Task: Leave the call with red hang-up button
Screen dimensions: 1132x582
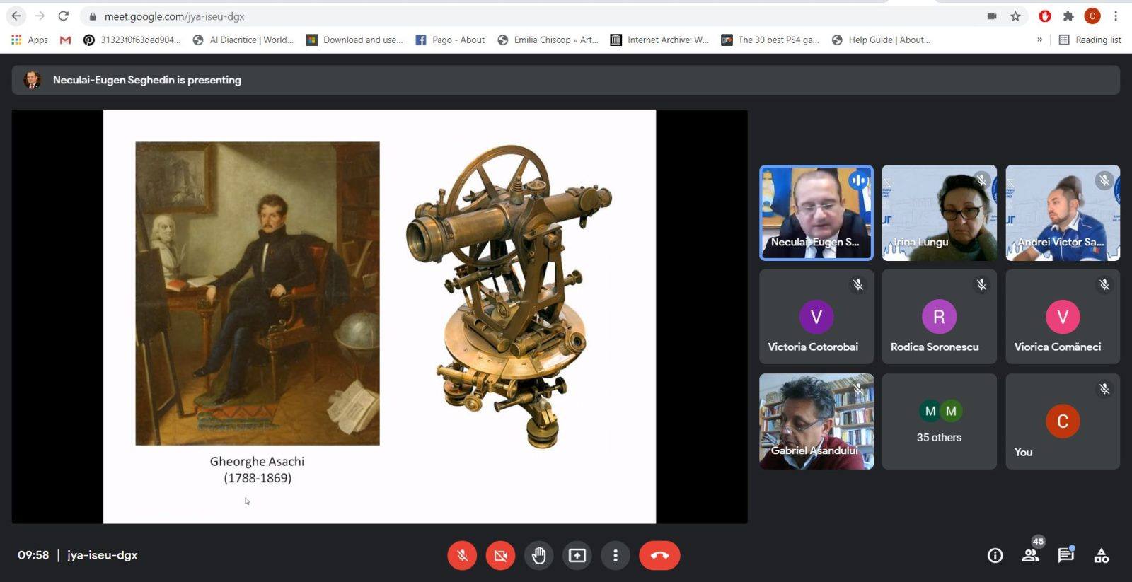Action: coord(659,556)
